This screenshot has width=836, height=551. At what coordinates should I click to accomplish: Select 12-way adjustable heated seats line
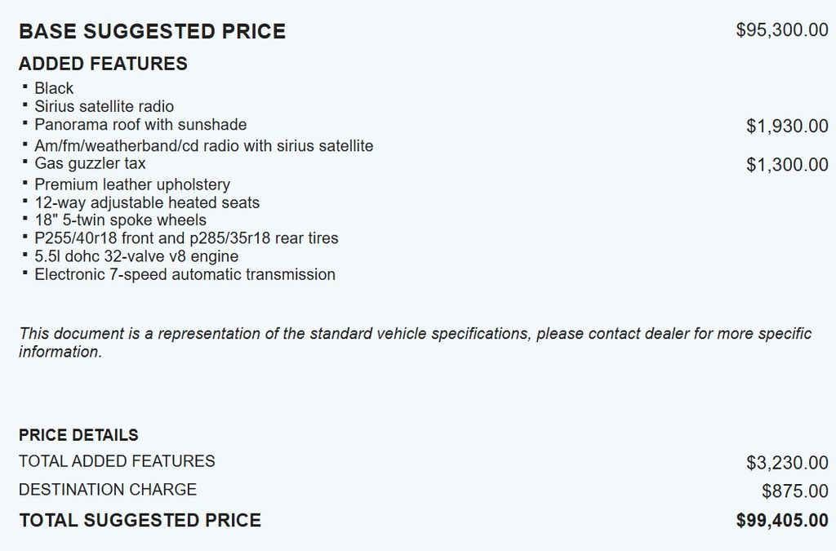(147, 202)
